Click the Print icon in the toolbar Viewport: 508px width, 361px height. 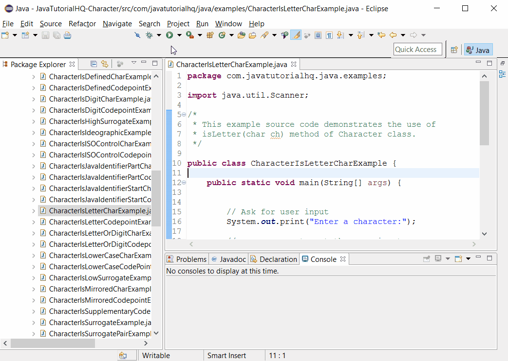(68, 34)
